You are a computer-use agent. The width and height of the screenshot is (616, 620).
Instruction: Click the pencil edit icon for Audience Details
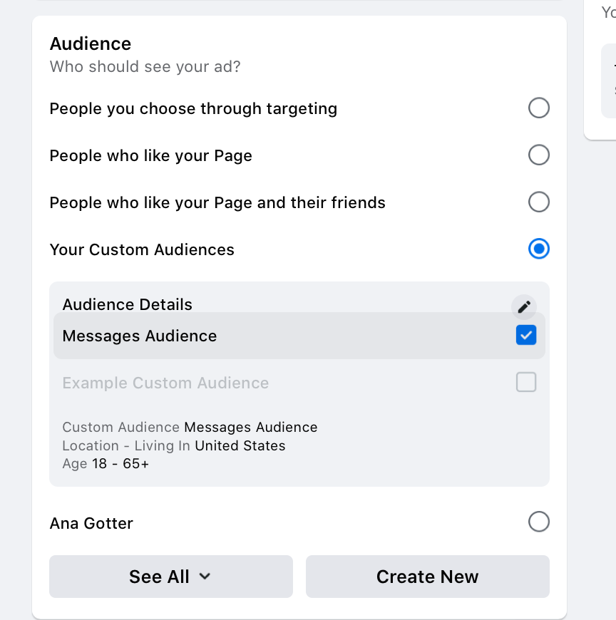pyautogui.click(x=524, y=306)
